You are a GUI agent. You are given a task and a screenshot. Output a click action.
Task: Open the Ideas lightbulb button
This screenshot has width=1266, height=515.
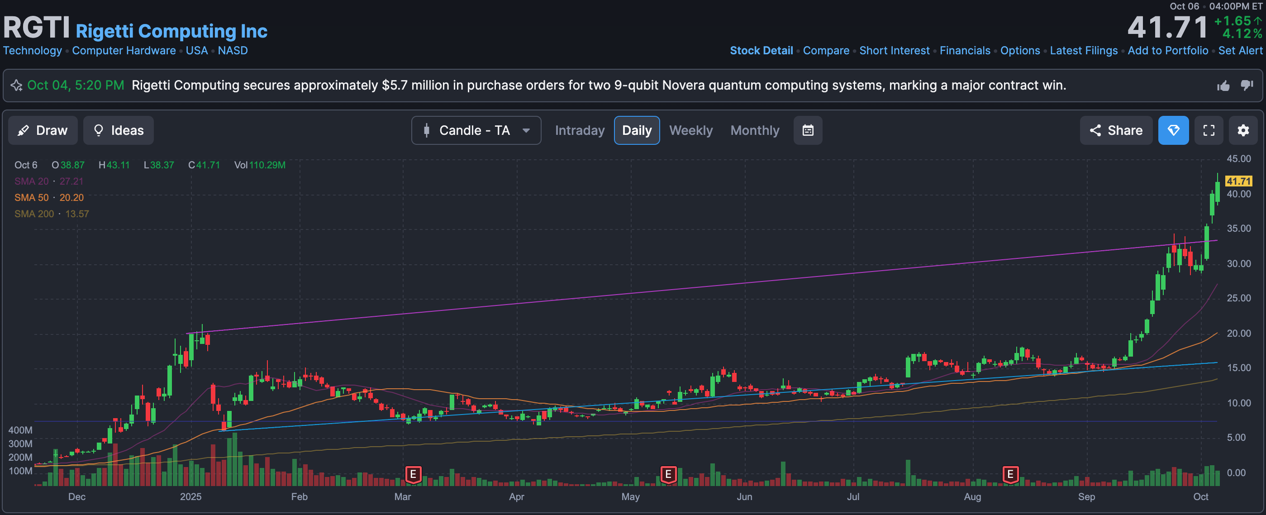point(119,130)
